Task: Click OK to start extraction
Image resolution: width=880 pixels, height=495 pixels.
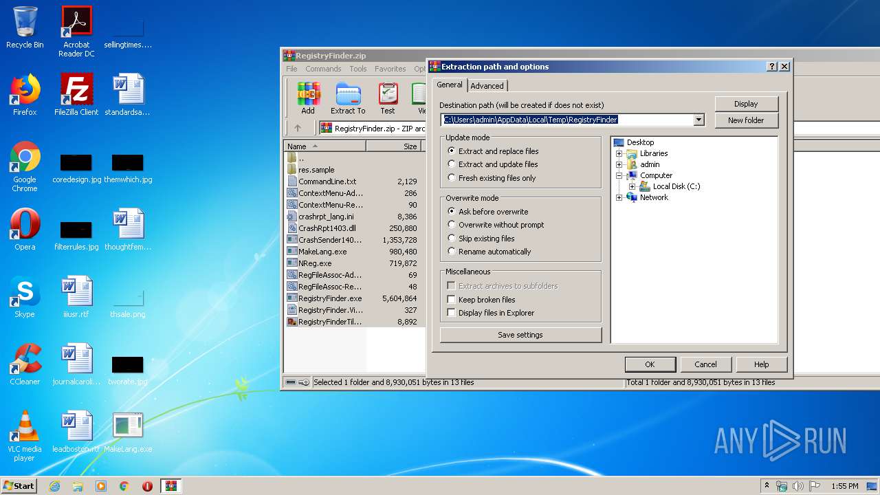Action: point(650,364)
